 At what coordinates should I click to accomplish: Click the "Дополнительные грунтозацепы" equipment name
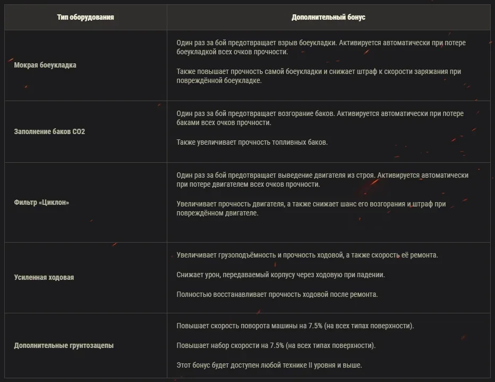click(x=64, y=345)
